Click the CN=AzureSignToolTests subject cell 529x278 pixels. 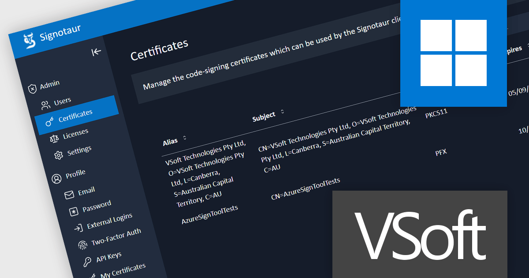305,189
